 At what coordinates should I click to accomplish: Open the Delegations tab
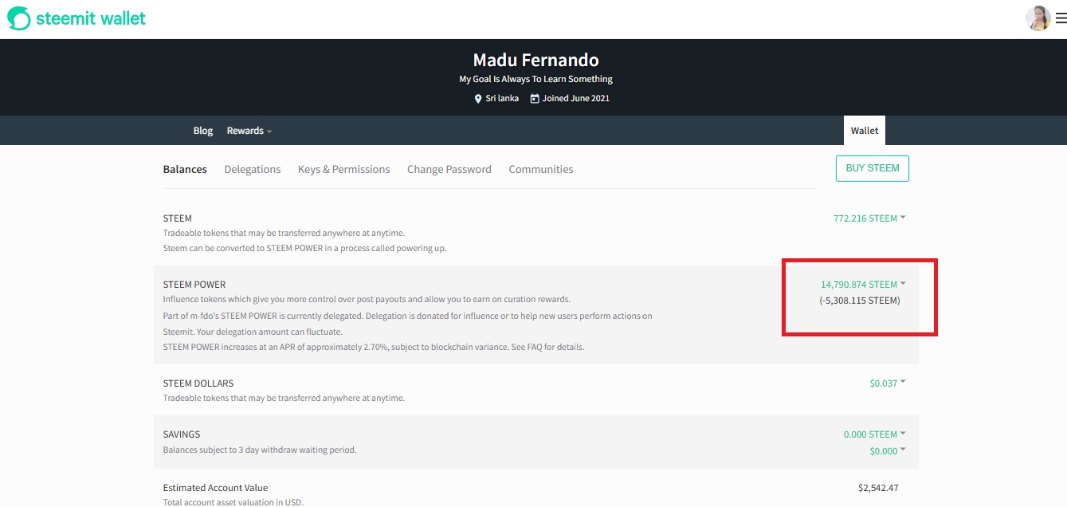pyautogui.click(x=253, y=169)
